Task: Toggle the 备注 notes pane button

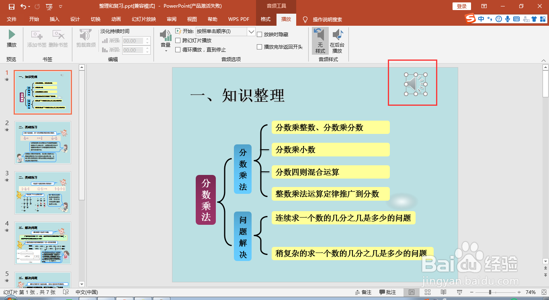Action: [x=363, y=292]
